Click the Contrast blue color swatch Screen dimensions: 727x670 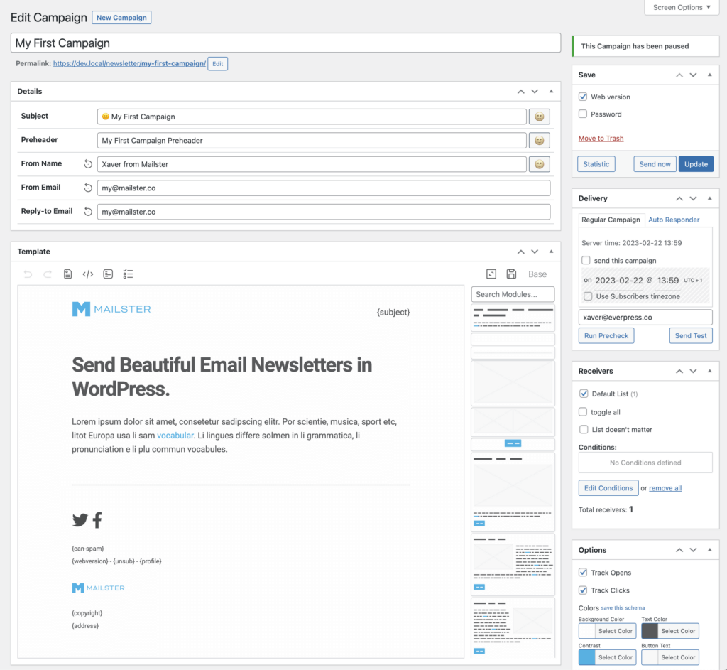click(x=587, y=657)
